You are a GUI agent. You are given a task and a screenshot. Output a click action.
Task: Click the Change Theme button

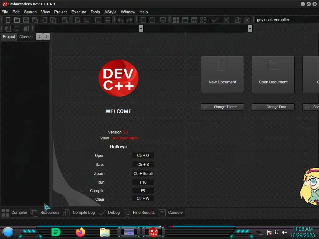[222, 107]
